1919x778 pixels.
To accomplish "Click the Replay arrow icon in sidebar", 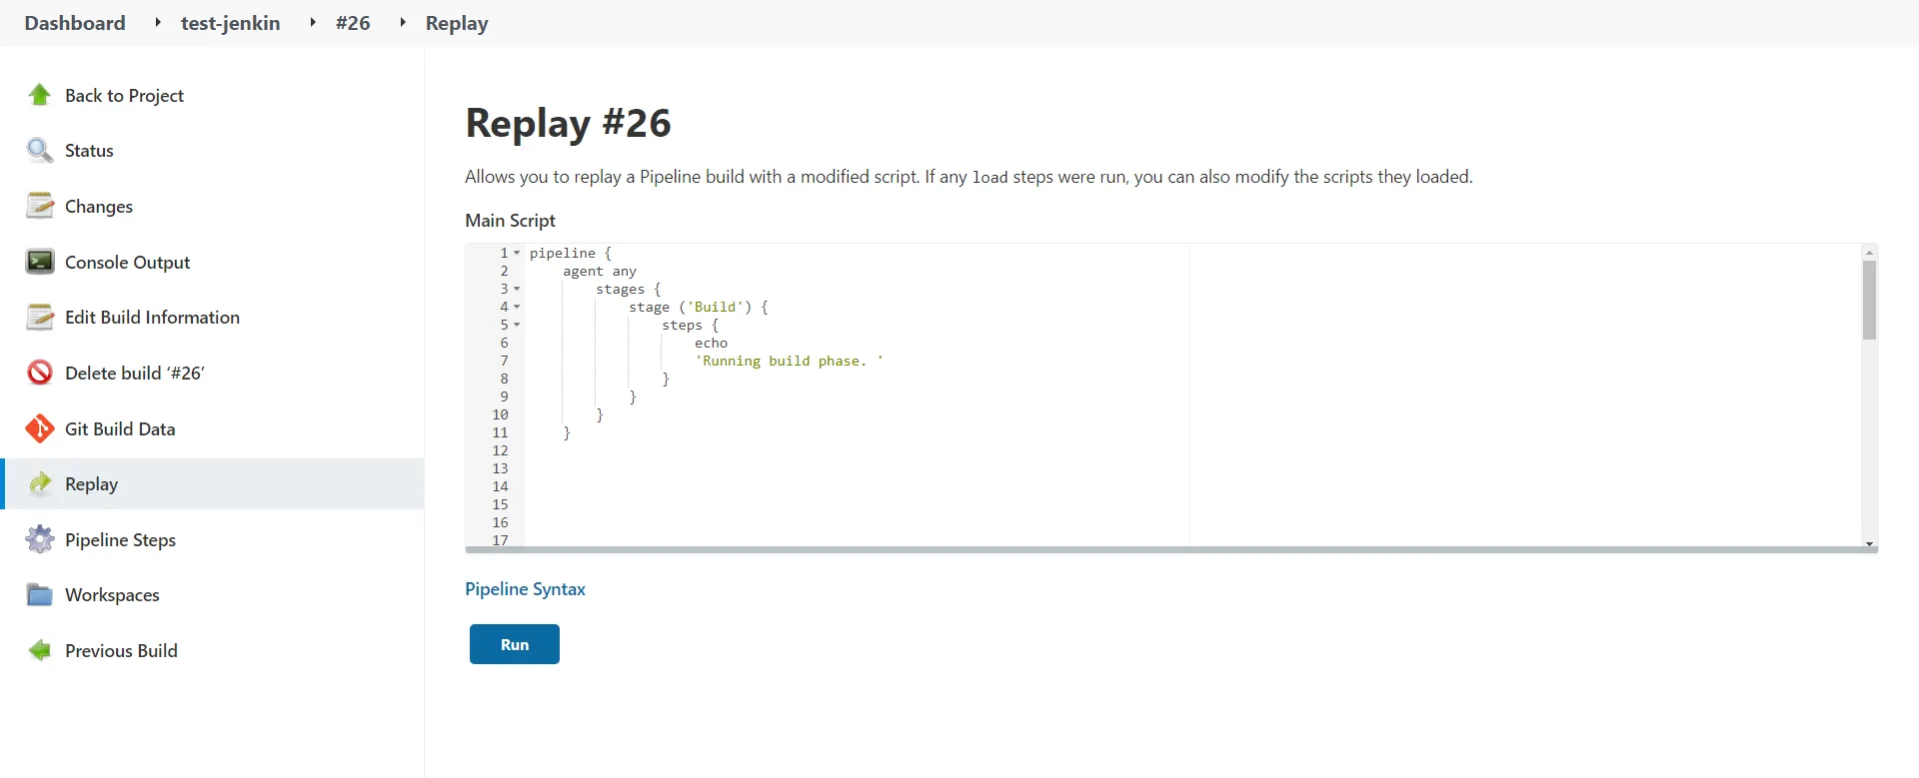I will pyautogui.click(x=40, y=484).
